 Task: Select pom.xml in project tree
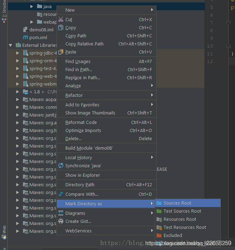pos(38,37)
